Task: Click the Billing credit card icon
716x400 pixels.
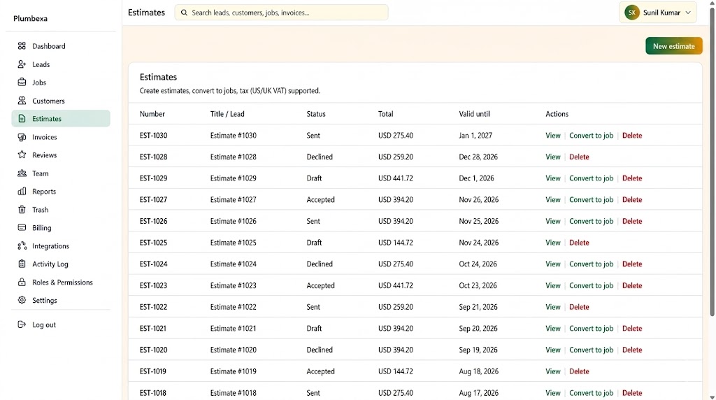Action: point(22,227)
